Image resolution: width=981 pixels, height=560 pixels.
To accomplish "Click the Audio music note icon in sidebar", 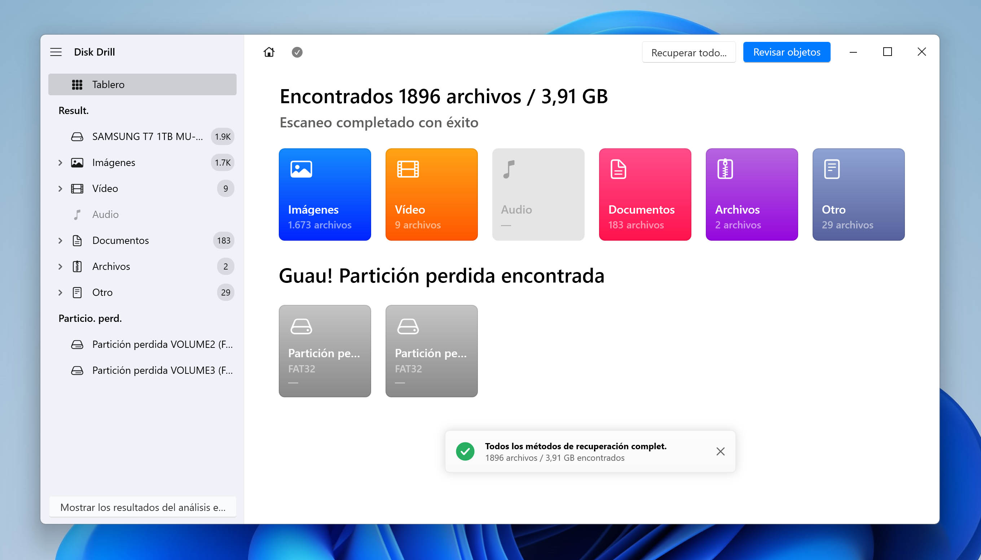I will pos(77,215).
